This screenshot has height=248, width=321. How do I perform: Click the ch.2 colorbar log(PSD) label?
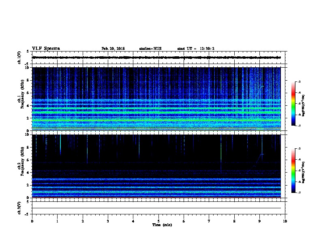[x=304, y=172]
